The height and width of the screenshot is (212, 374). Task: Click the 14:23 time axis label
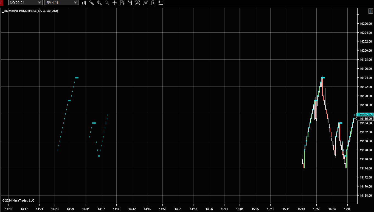tap(55, 209)
